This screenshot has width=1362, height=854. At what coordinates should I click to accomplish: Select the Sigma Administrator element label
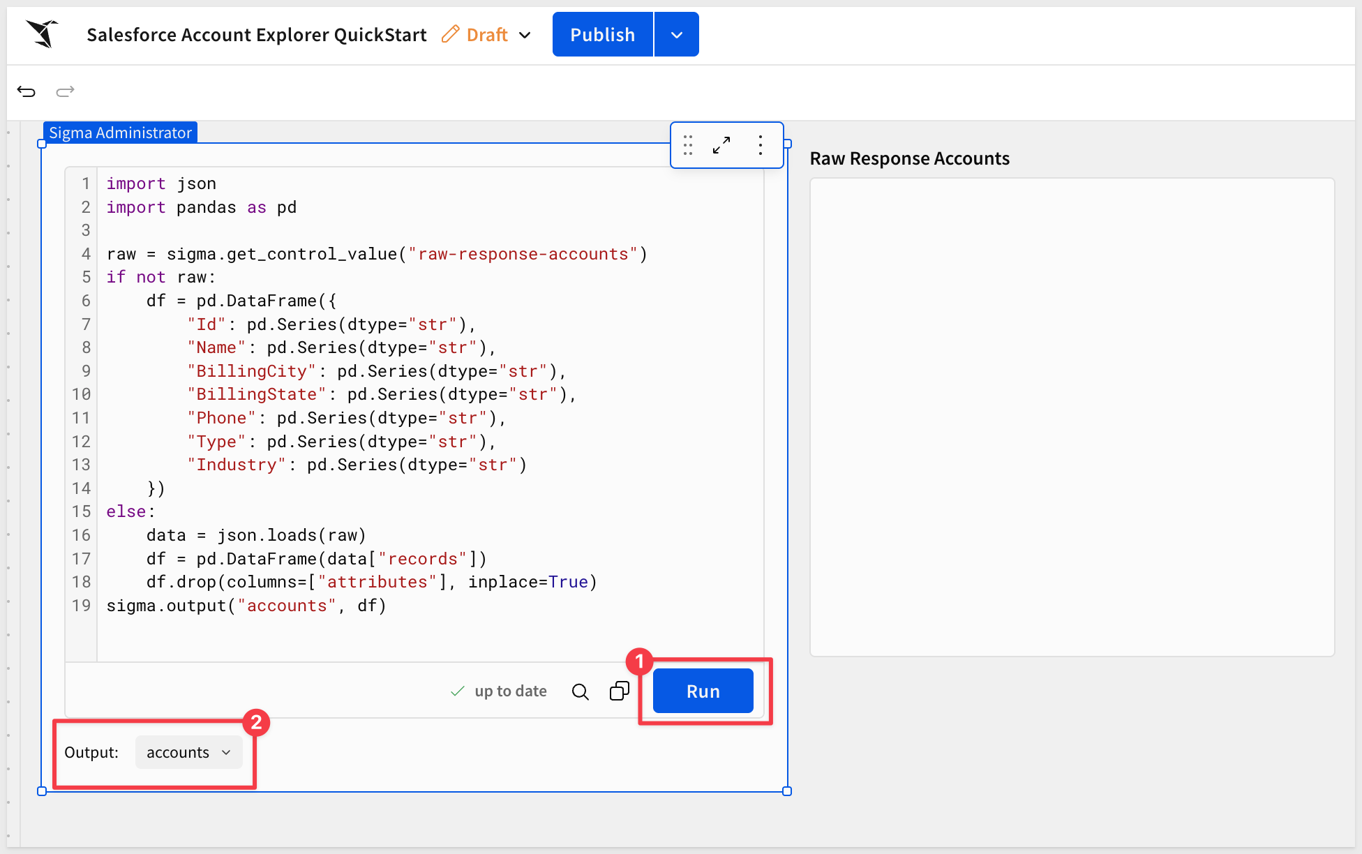click(120, 133)
